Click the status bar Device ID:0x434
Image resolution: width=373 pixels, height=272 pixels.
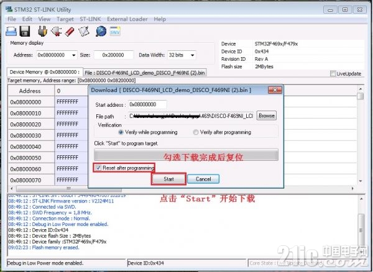click(145, 263)
